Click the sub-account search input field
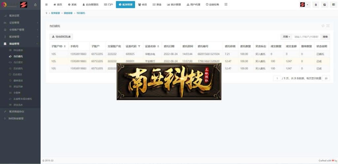 (306, 37)
